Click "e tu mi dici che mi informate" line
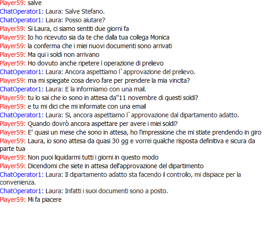Image resolution: width=265 pixels, height=230 pixels. pos(73,106)
